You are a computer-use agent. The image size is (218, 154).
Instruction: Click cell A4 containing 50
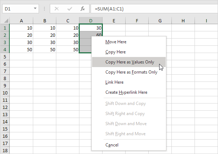point(21,49)
